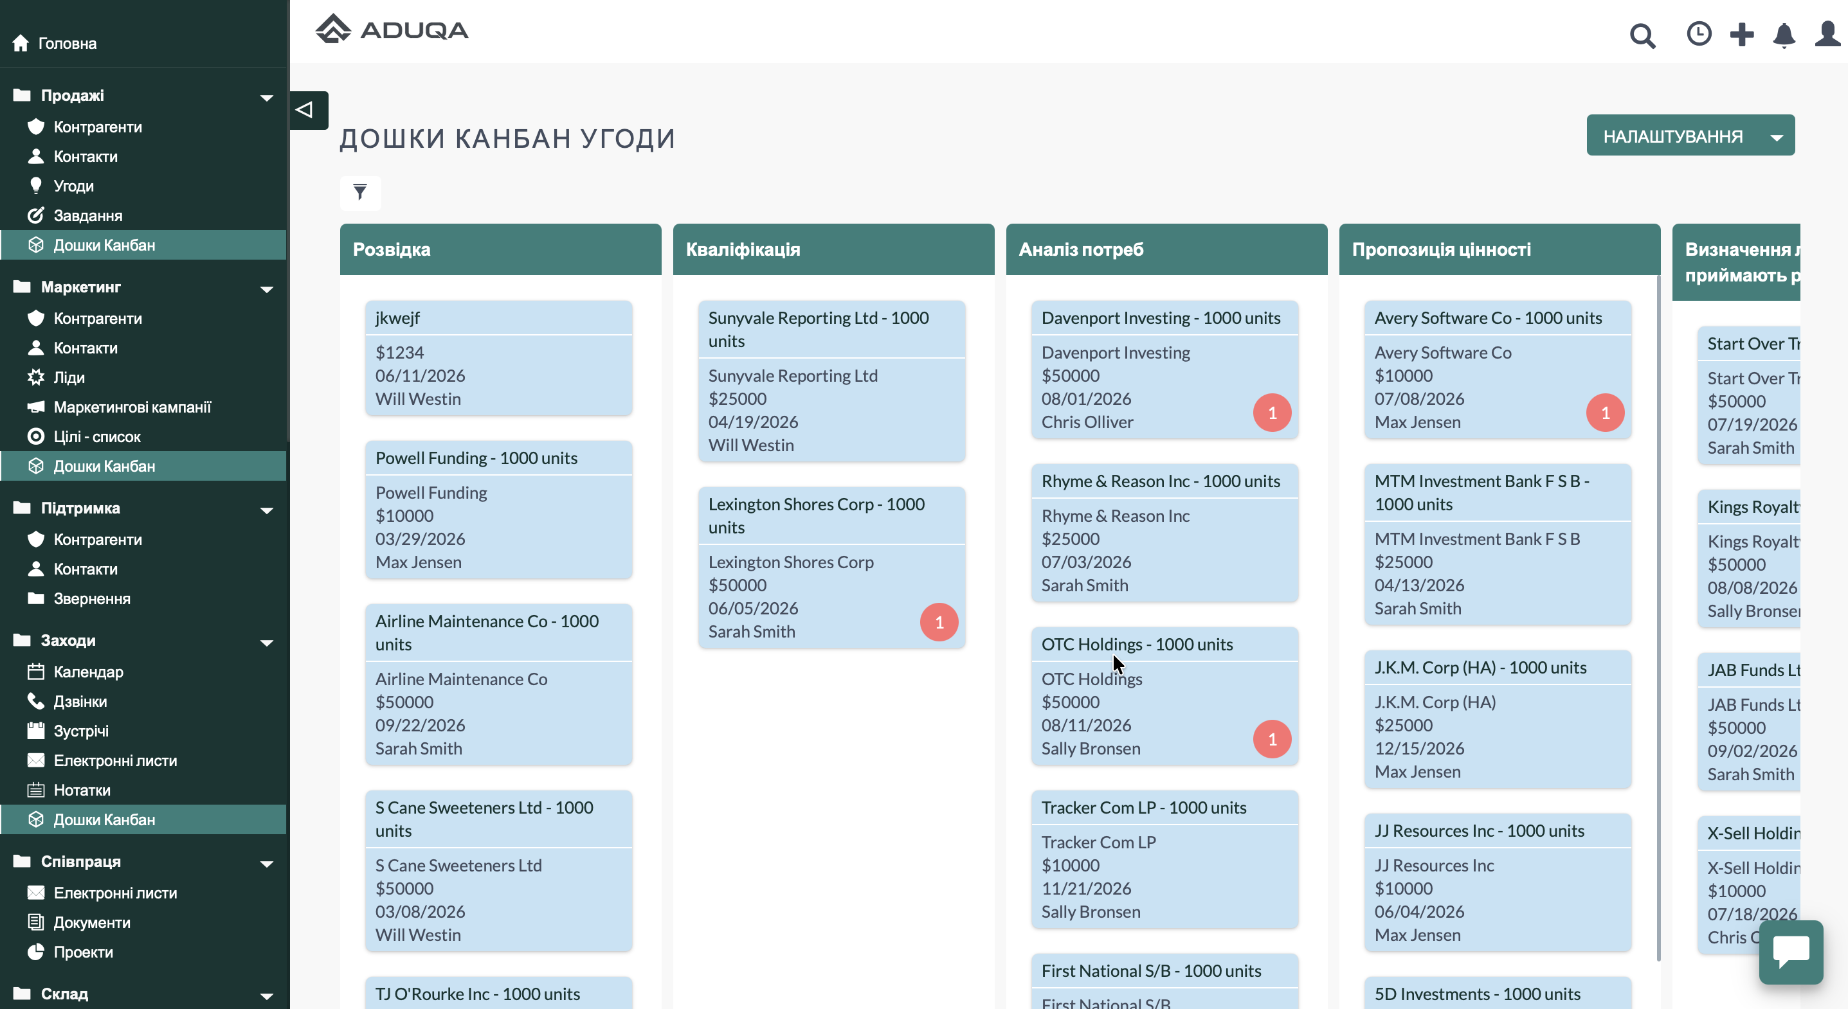
Task: Open J.K.M. Corp (HA) deal card
Action: point(1498,719)
